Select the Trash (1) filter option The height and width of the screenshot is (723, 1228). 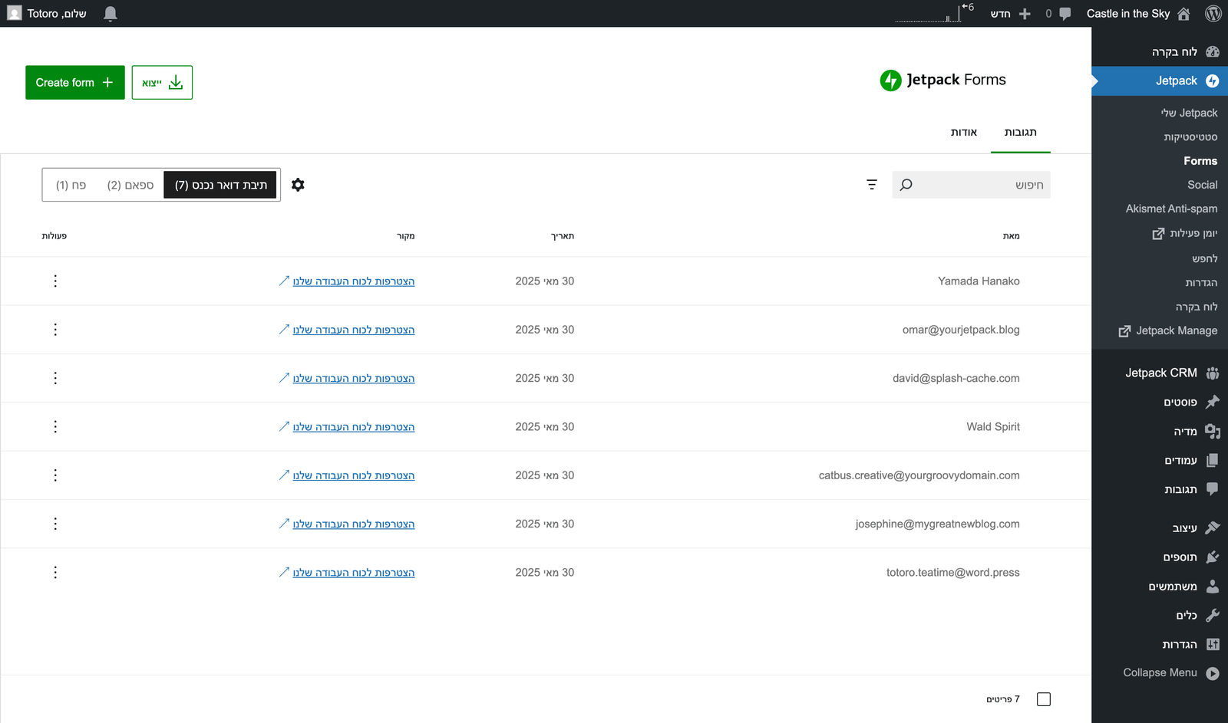pyautogui.click(x=71, y=185)
